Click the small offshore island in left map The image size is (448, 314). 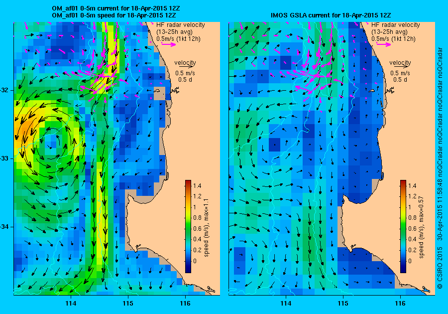coord(157,91)
